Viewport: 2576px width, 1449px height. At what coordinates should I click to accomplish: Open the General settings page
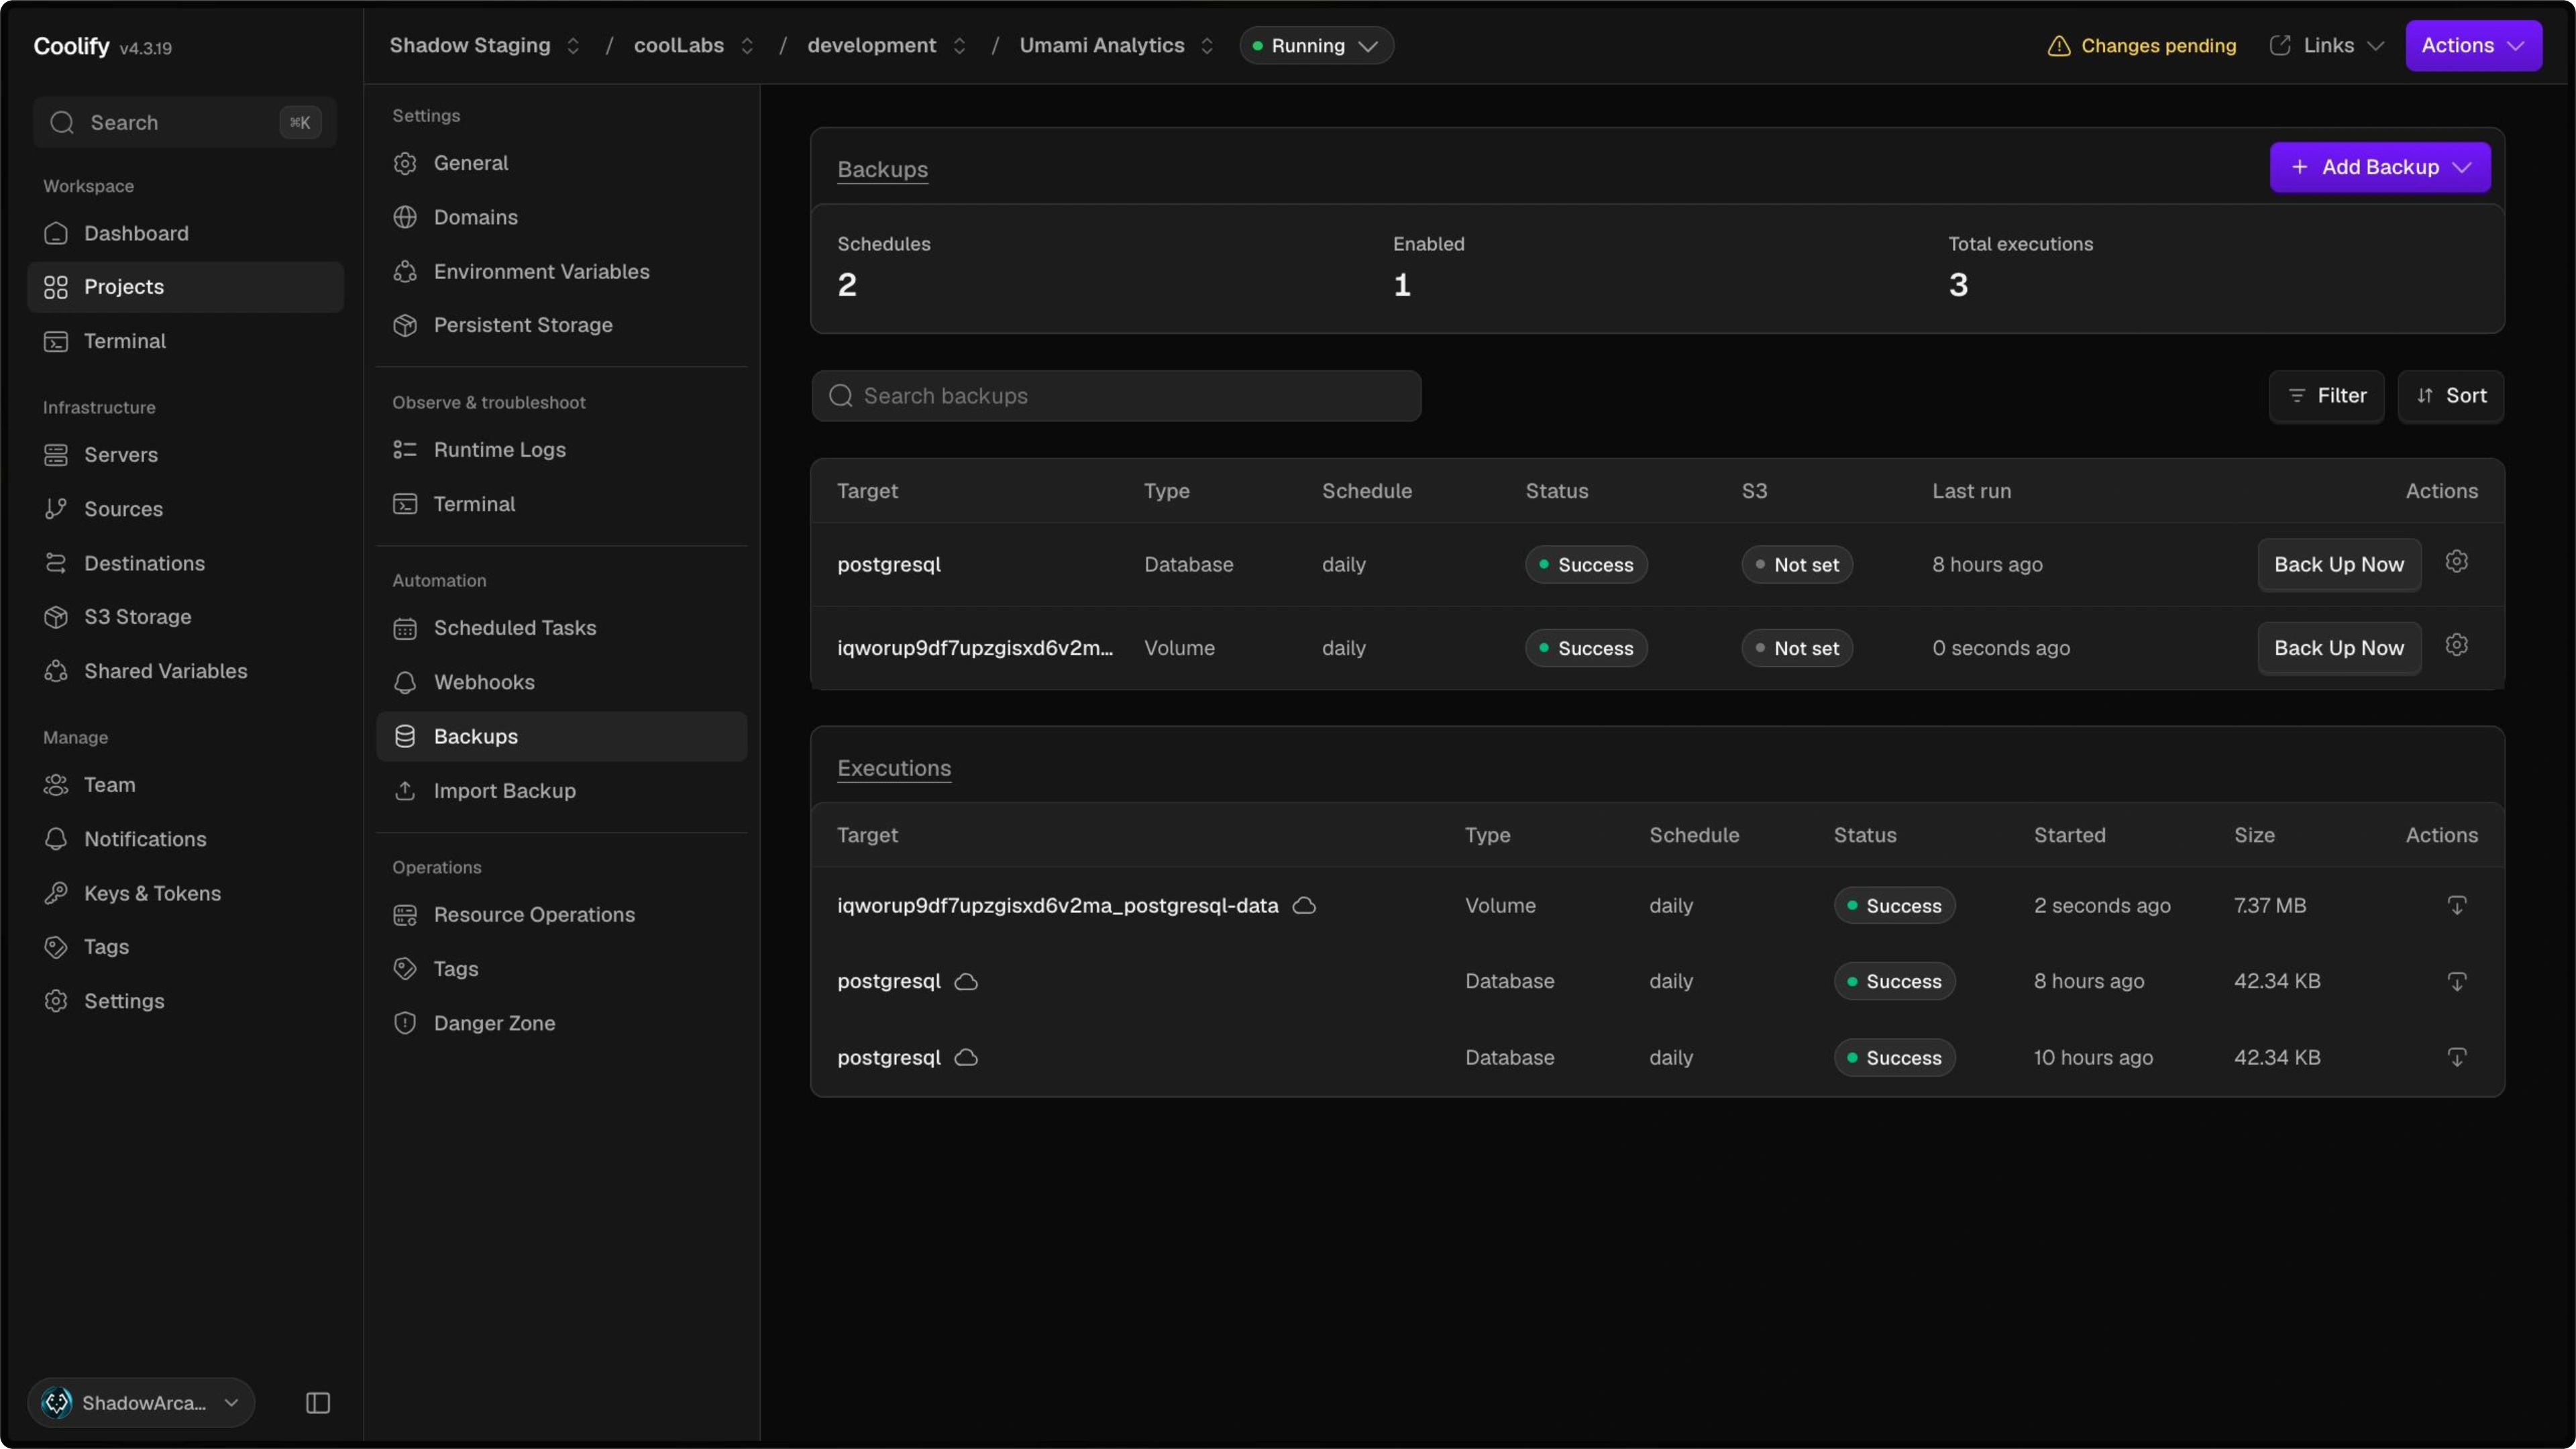click(561, 163)
